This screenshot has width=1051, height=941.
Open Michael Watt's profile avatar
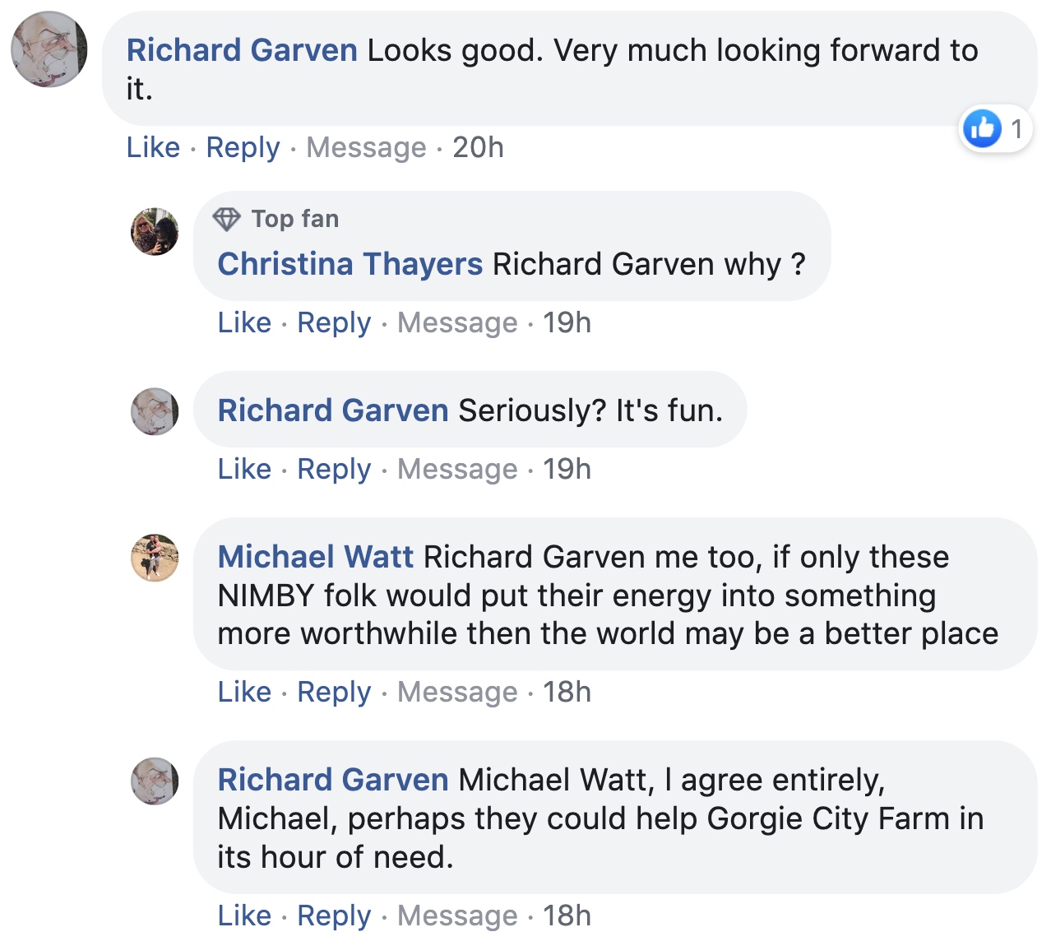click(x=155, y=558)
